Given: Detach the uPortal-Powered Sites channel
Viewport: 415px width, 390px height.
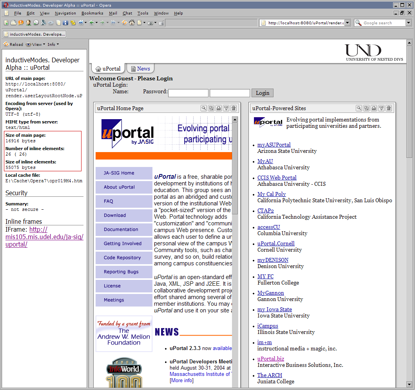Looking at the screenshot, I should click(366, 108).
